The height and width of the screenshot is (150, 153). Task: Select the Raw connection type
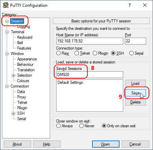[x=58, y=53]
